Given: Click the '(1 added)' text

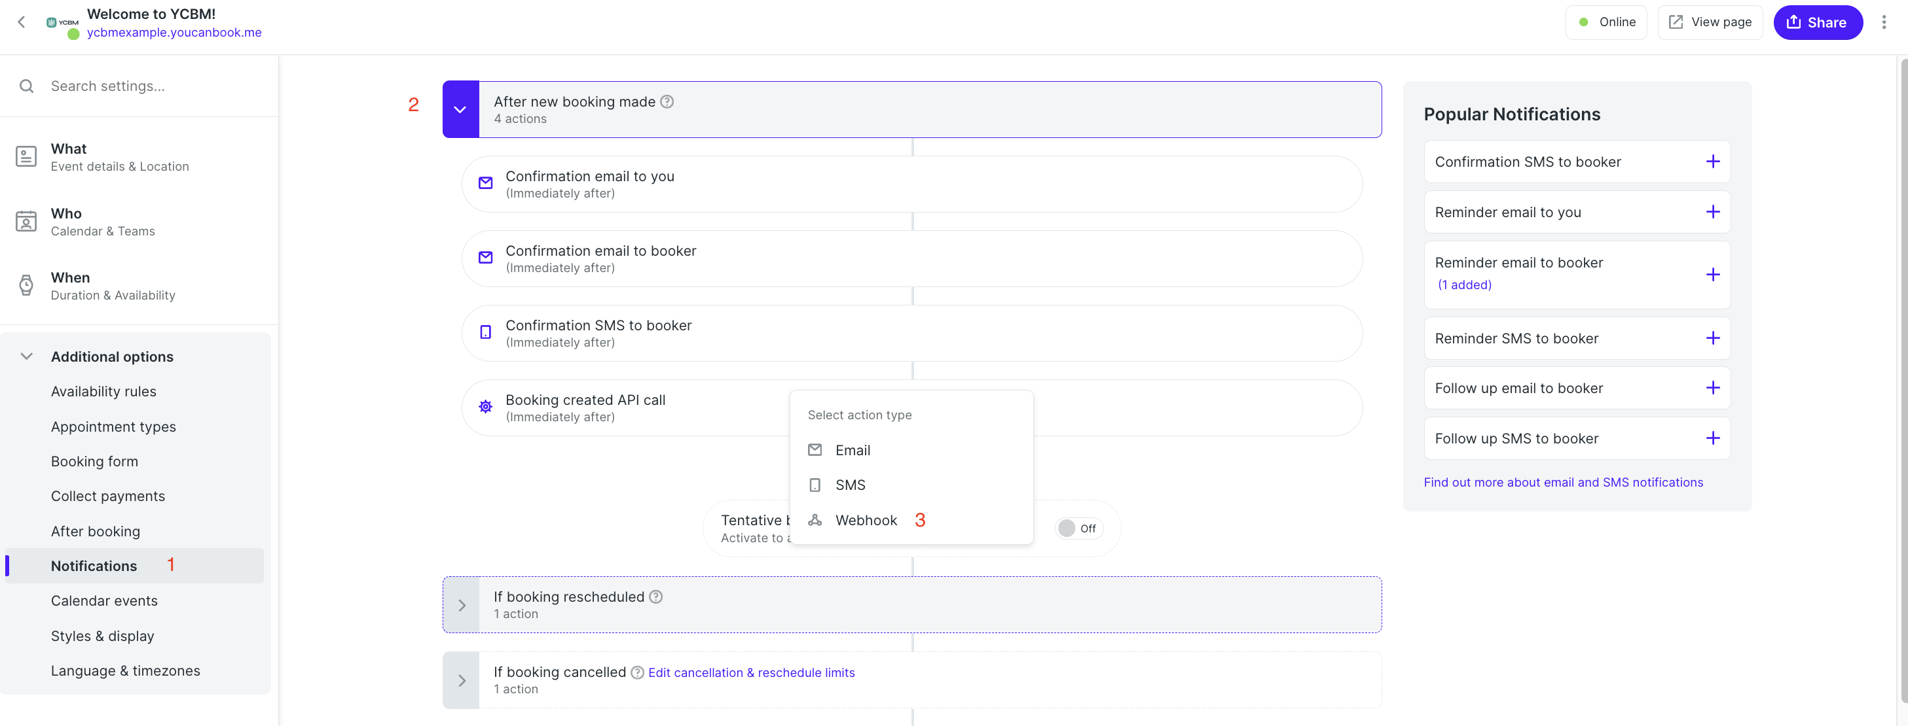Looking at the screenshot, I should tap(1464, 285).
